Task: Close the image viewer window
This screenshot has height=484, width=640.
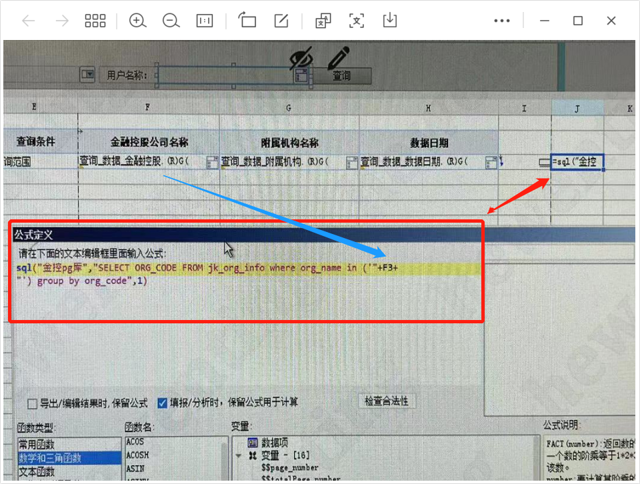Action: click(611, 21)
